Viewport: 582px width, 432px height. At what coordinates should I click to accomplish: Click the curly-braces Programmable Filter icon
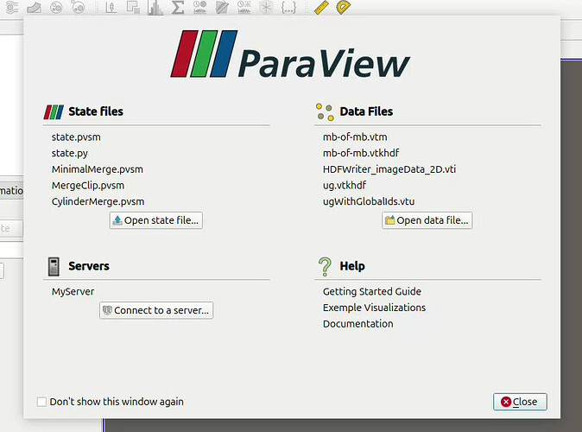pyautogui.click(x=288, y=7)
